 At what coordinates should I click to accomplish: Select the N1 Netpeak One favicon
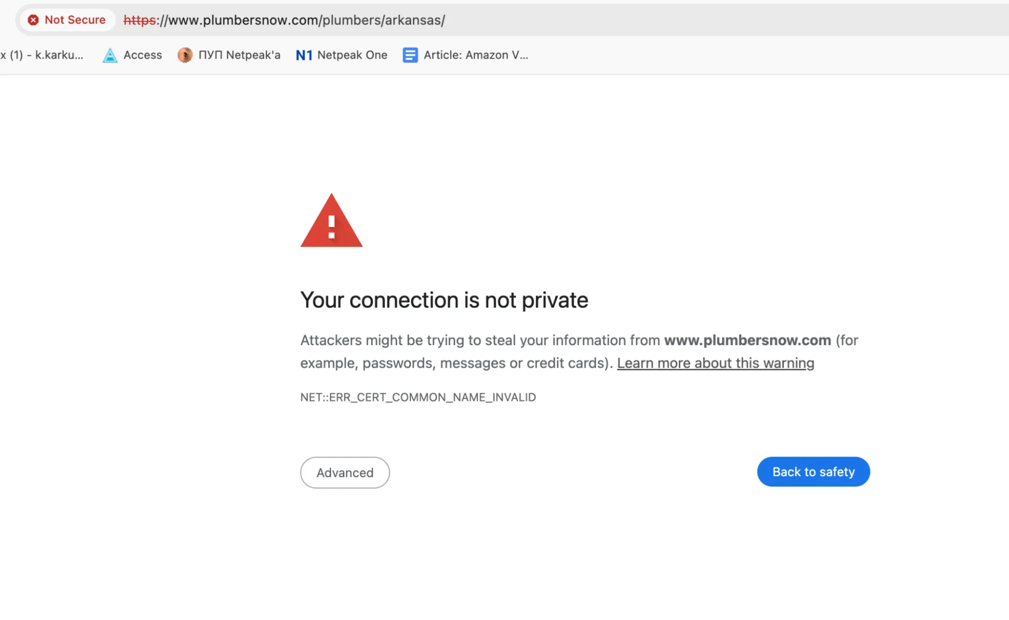click(304, 55)
